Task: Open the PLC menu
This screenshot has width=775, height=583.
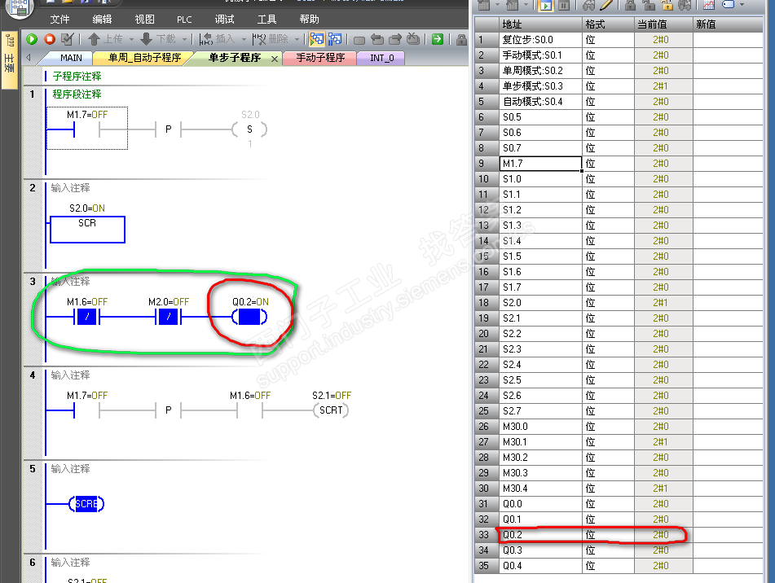Action: click(x=184, y=19)
